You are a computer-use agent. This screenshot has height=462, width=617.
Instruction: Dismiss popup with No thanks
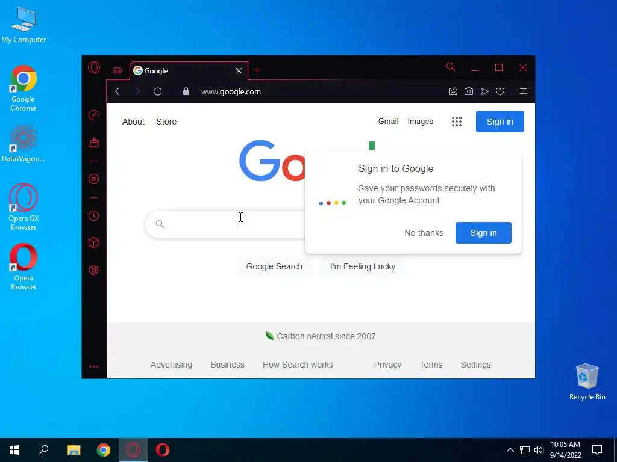click(x=424, y=233)
